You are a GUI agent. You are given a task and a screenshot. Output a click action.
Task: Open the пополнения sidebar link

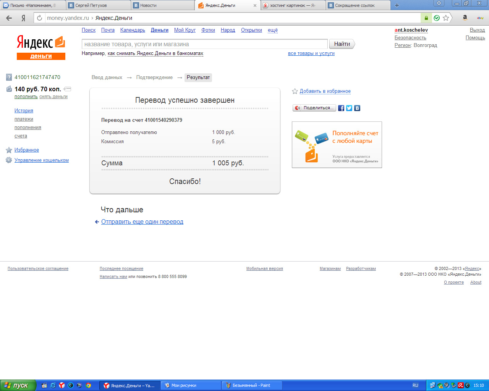click(x=28, y=128)
